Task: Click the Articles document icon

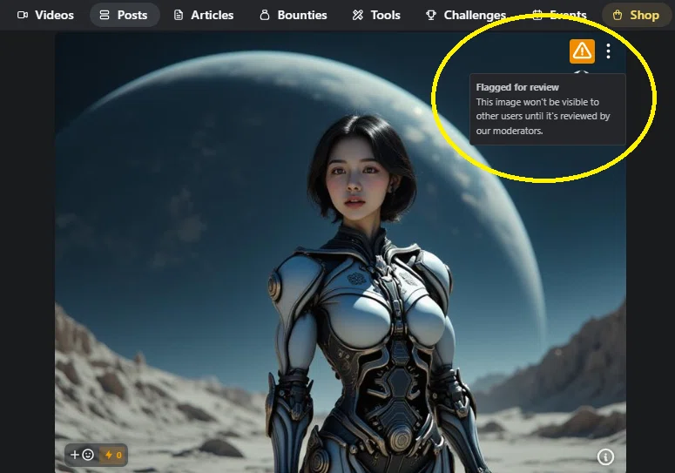Action: 179,15
